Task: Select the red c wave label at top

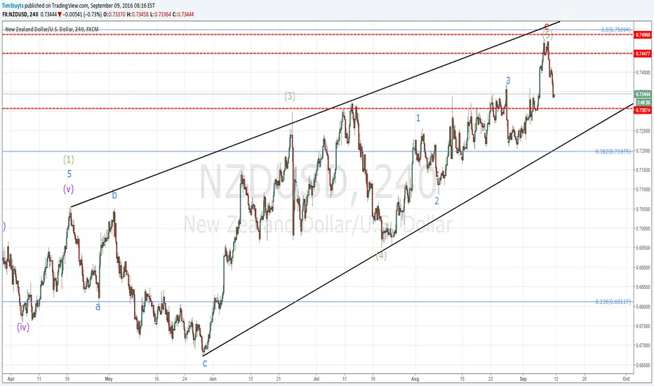Action: [547, 25]
